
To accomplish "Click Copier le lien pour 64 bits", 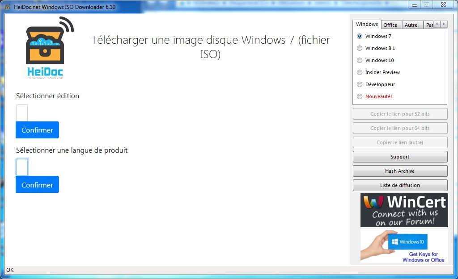I will pyautogui.click(x=400, y=128).
